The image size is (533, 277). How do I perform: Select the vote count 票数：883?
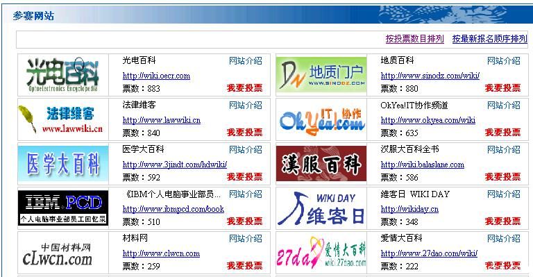point(141,89)
